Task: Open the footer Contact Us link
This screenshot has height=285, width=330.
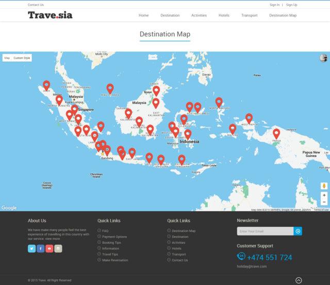Action: (x=180, y=260)
